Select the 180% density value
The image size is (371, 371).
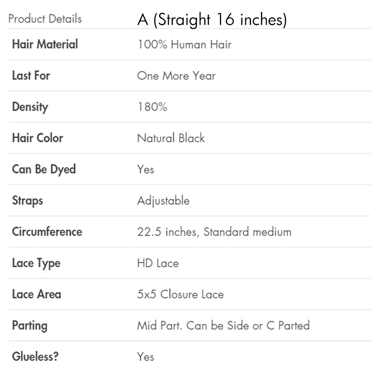pyautogui.click(x=152, y=107)
